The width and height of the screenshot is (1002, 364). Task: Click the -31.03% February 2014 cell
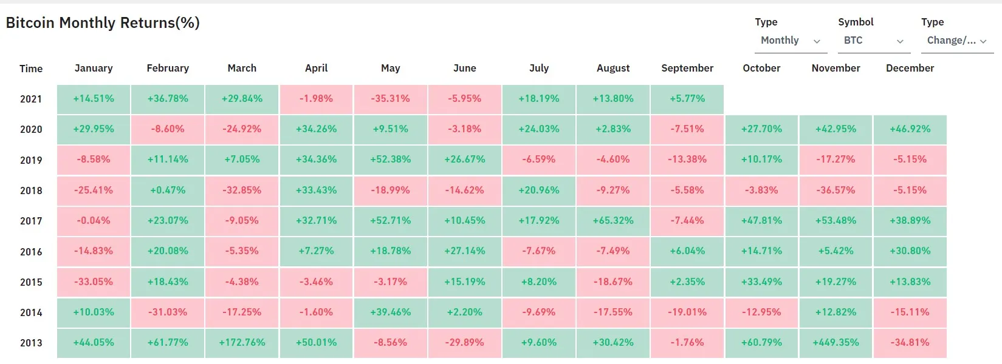click(x=168, y=312)
